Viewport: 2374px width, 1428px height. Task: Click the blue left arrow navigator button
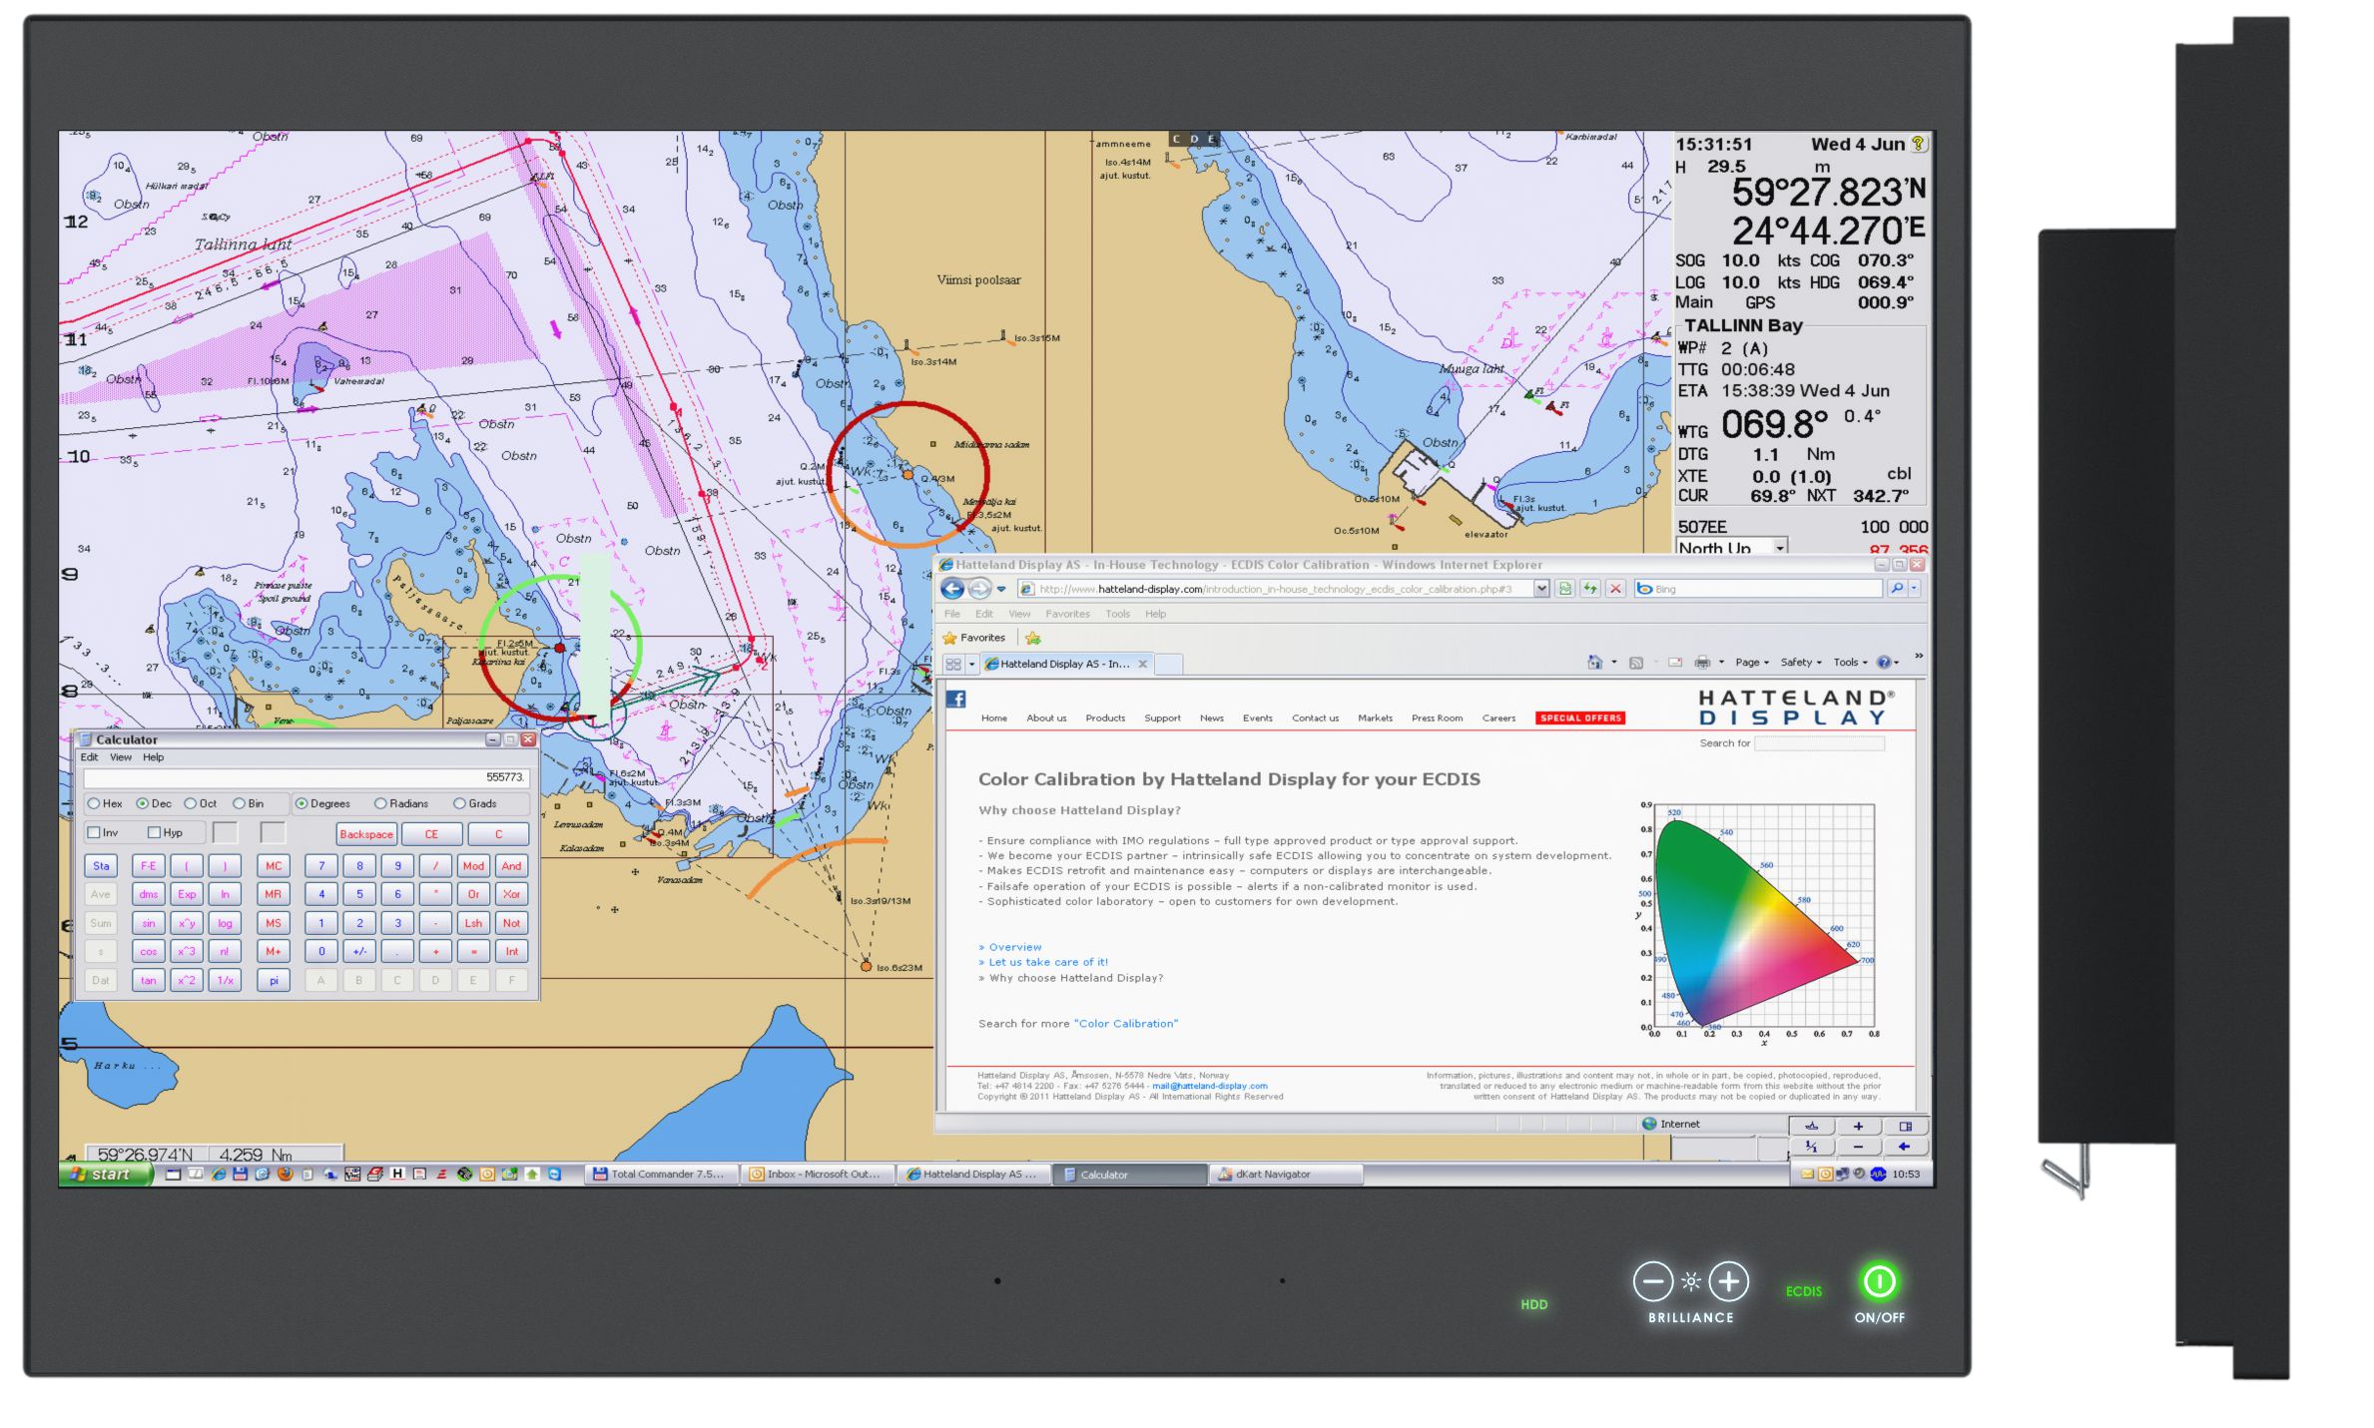[x=1905, y=1147]
